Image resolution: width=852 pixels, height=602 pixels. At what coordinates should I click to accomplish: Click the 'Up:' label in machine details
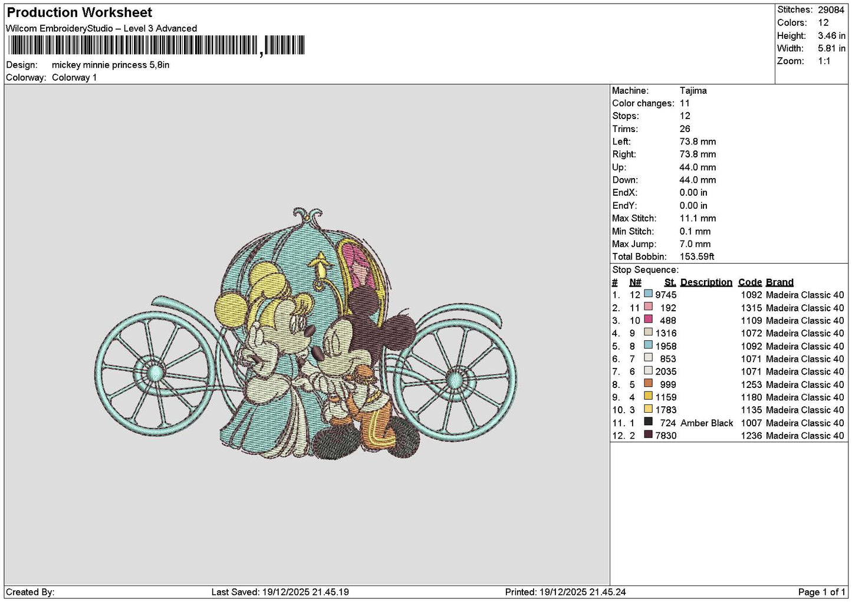pos(619,167)
